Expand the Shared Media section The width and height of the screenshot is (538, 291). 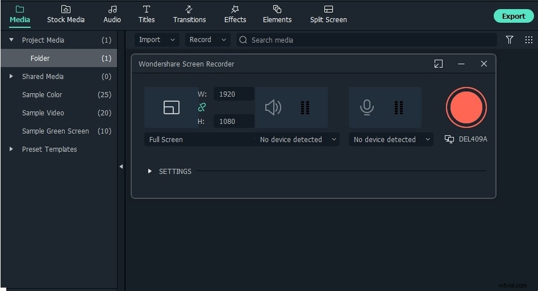coord(11,76)
